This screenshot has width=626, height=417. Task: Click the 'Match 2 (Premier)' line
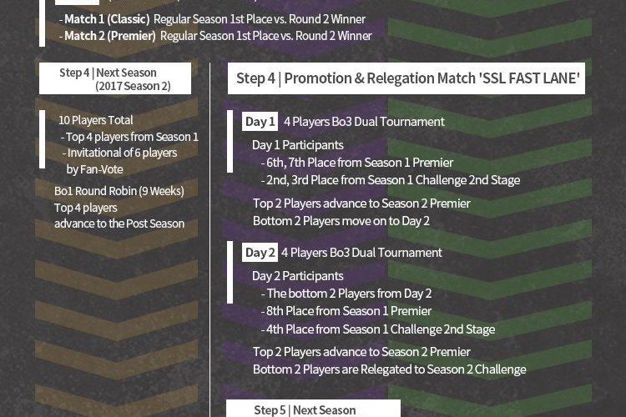point(215,36)
